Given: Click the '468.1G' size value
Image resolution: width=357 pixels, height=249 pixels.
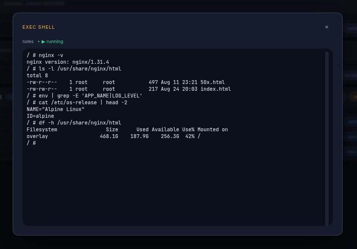Looking at the screenshot, I should tap(109, 136).
